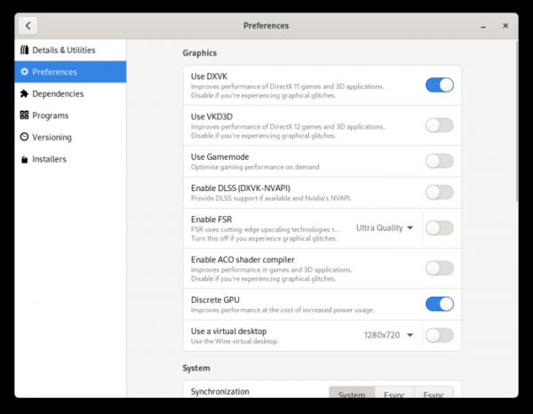Toggle Use Gamemode on

point(439,161)
